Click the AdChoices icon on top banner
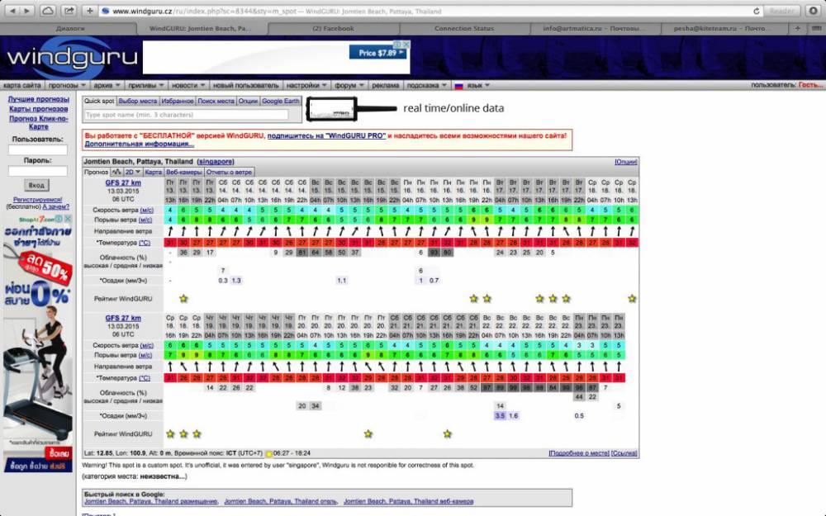Image resolution: width=826 pixels, height=516 pixels. (x=398, y=45)
